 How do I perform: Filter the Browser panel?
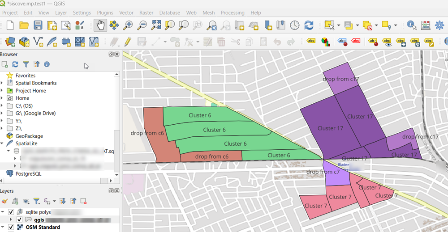pyautogui.click(x=26, y=64)
